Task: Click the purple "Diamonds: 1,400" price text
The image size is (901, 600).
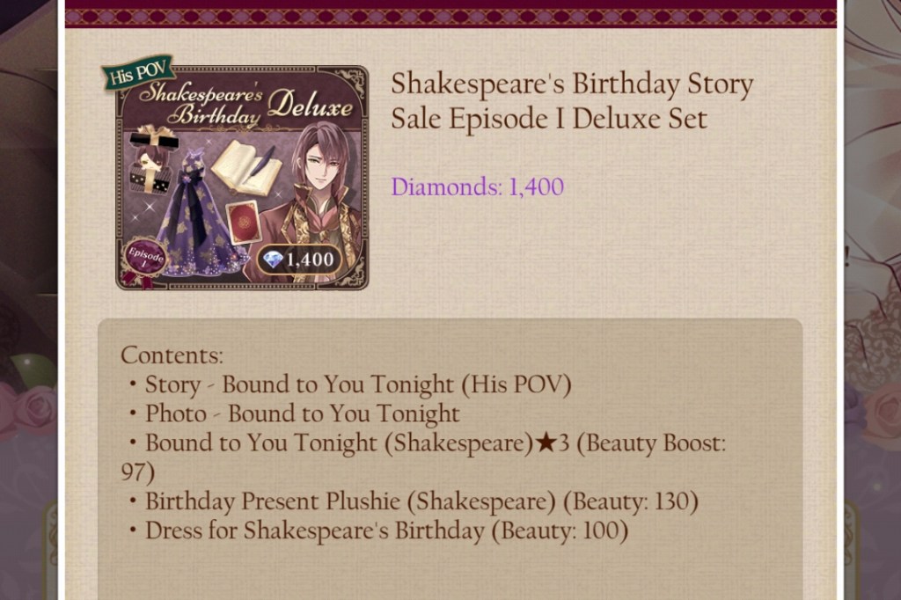Action: pos(477,187)
